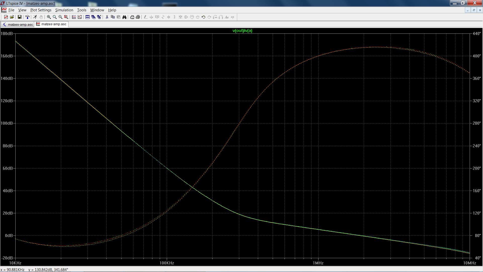Click the Print printer icon
This screenshot has width=483, height=272.
[x=138, y=17]
